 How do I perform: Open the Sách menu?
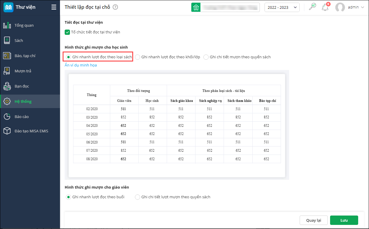(x=30, y=40)
